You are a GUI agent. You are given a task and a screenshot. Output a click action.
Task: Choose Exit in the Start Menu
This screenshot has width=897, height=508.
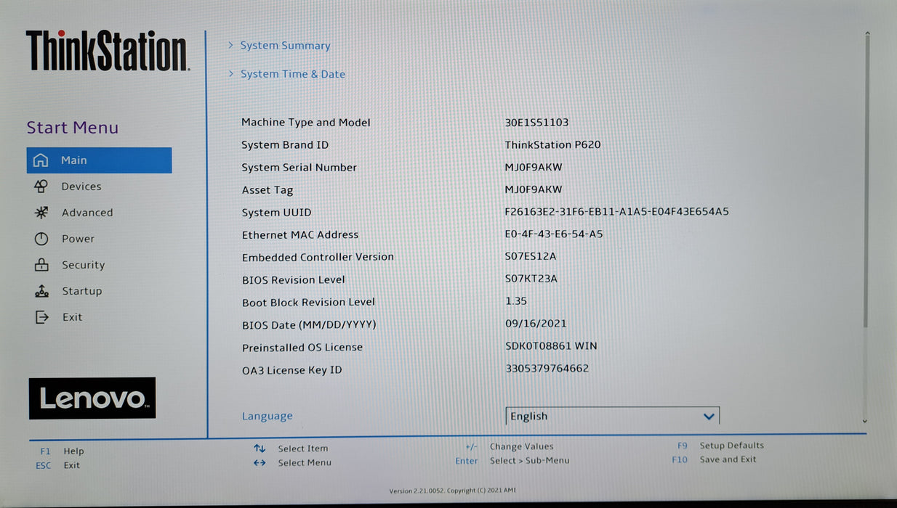[72, 317]
